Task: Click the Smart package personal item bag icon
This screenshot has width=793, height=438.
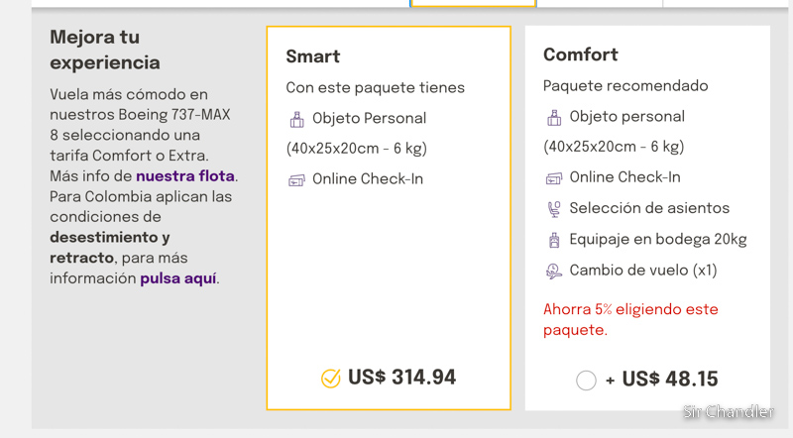Action: pyautogui.click(x=296, y=119)
